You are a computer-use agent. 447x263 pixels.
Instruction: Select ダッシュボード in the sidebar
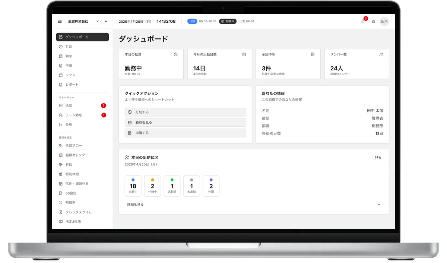coord(82,37)
